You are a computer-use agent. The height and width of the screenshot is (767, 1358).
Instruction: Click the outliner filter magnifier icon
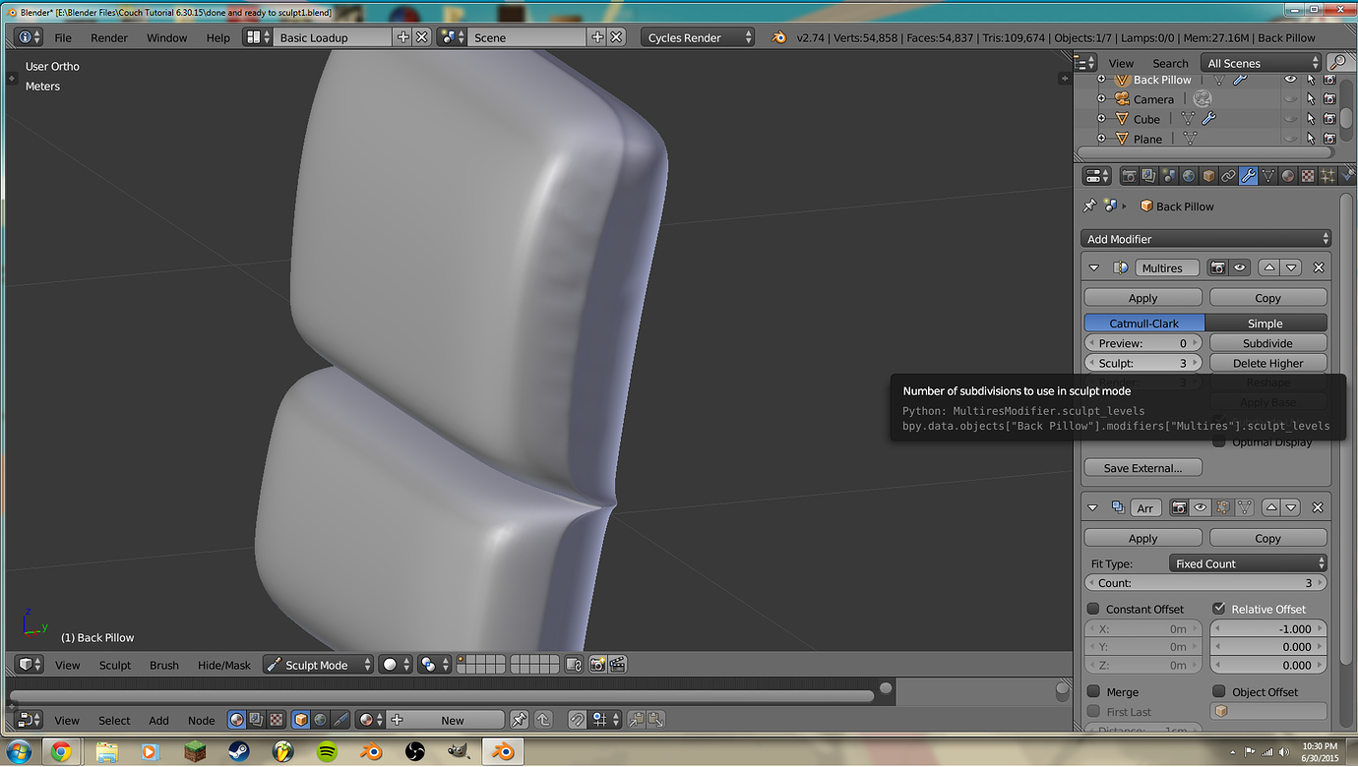point(1337,62)
